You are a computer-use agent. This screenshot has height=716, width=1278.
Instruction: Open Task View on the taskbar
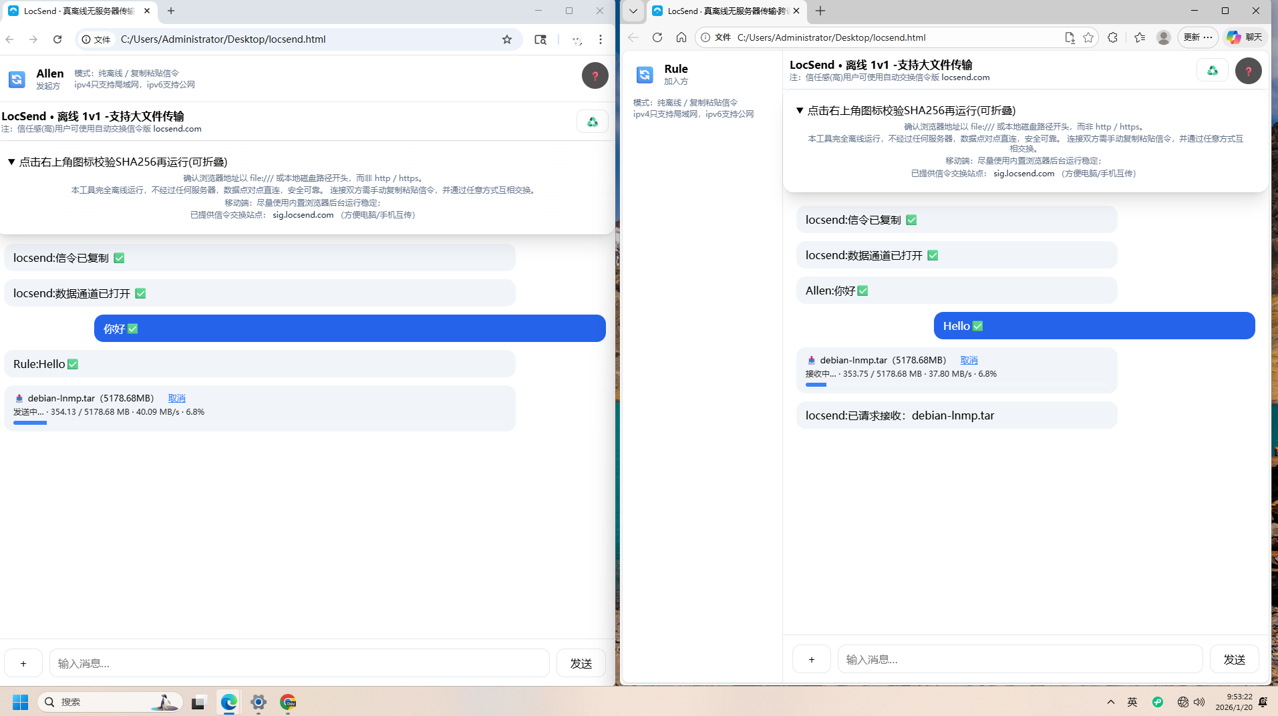coord(198,702)
